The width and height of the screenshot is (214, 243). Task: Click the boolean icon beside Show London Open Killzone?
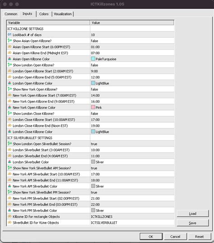click(9, 65)
